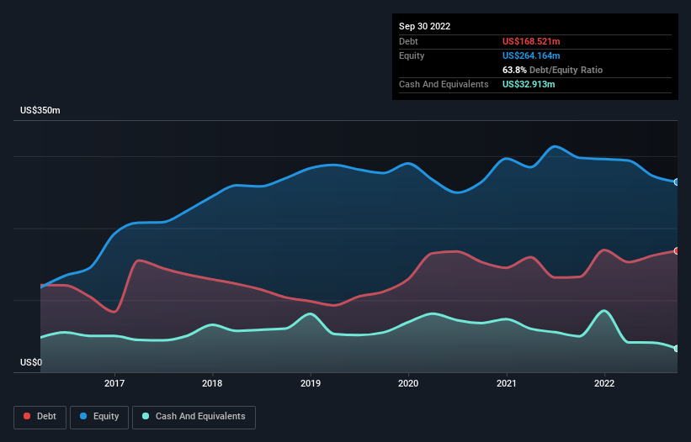The image size is (691, 442).
Task: Click the Sep 30 2022 tooltip date header
Action: click(424, 26)
